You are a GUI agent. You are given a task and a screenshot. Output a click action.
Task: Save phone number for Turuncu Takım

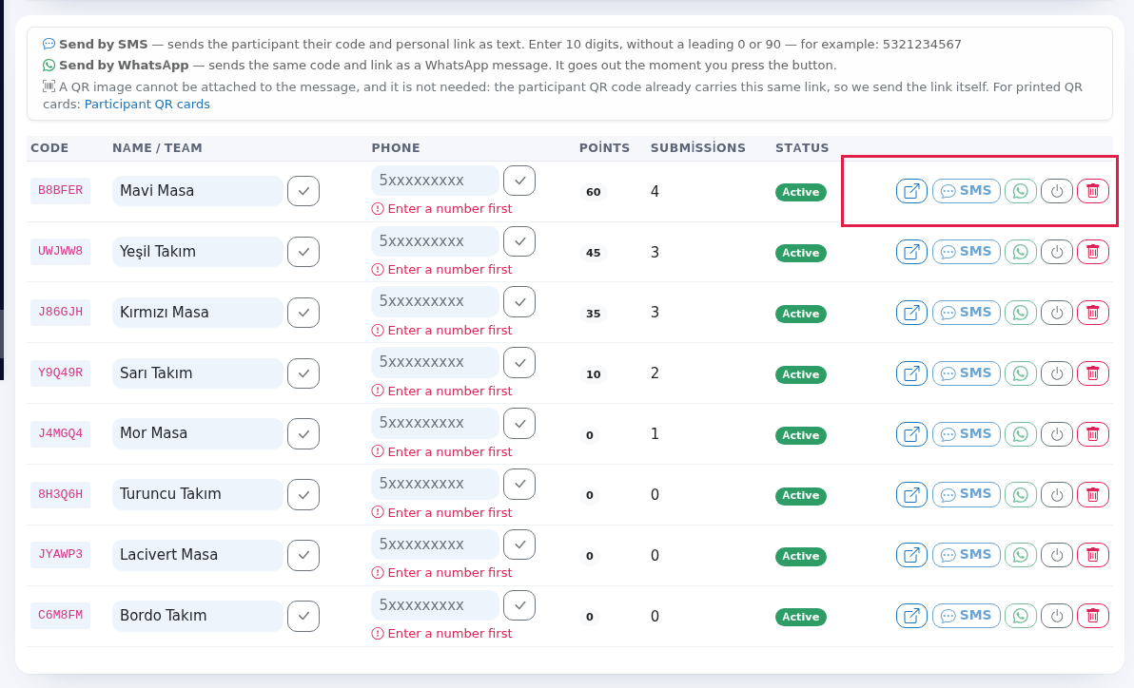[x=519, y=485]
